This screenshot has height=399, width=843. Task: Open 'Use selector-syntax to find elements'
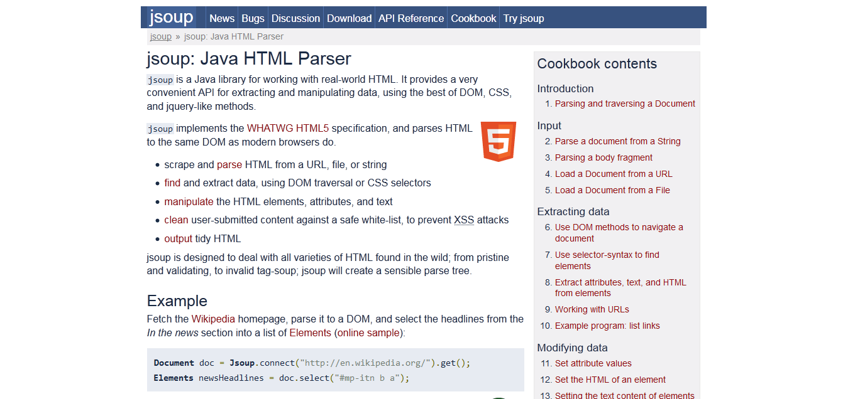[x=607, y=260]
